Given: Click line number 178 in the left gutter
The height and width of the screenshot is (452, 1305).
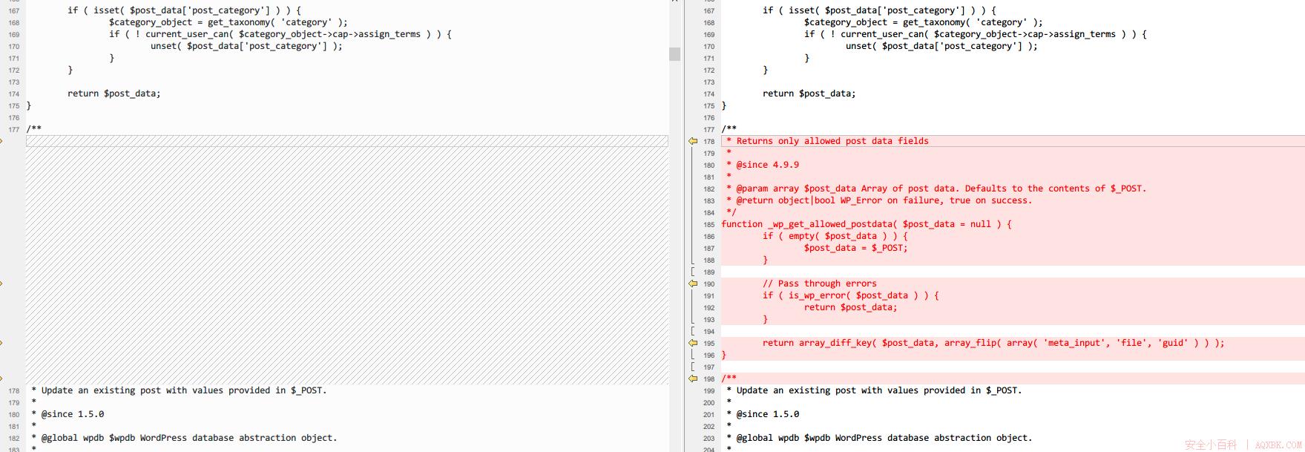Looking at the screenshot, I should click(14, 391).
